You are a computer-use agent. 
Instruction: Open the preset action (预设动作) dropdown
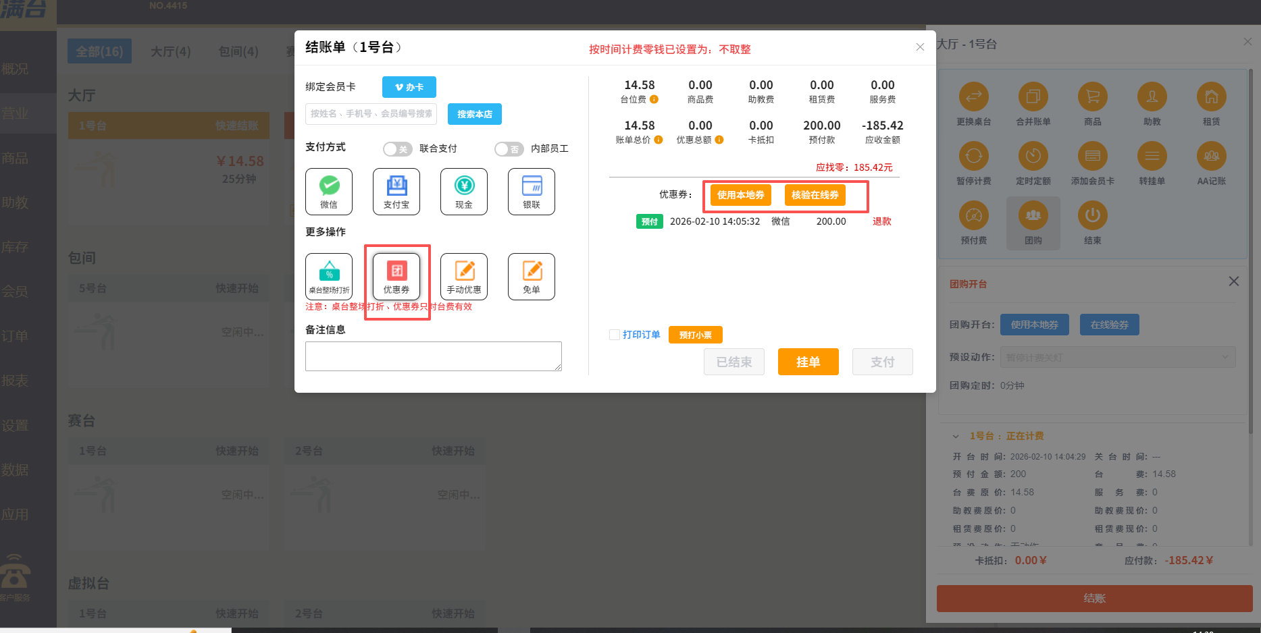1118,357
